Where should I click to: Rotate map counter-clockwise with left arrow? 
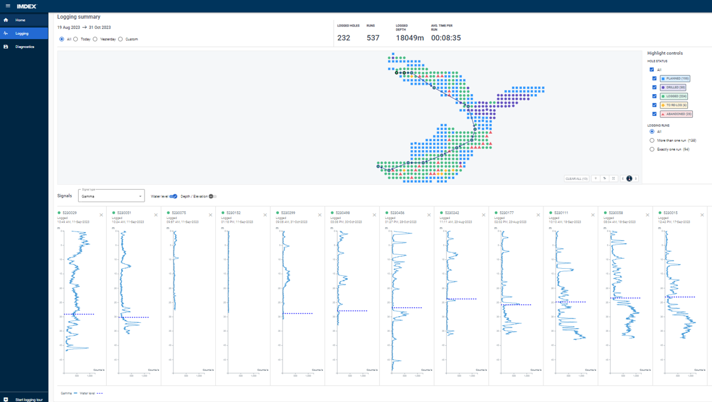pyautogui.click(x=623, y=179)
